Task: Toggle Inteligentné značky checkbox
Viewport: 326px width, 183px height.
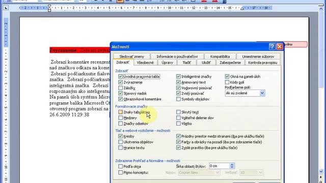Action: 178,77
